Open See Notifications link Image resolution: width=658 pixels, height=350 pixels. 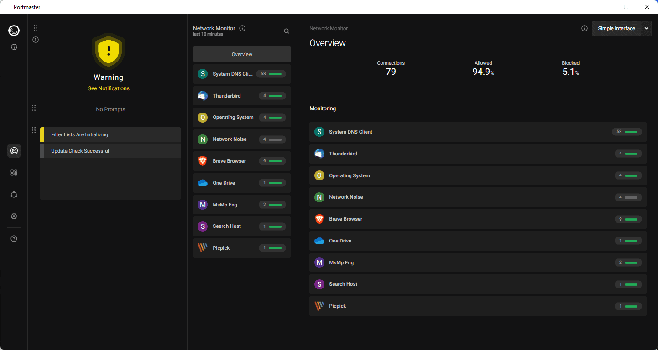coord(108,88)
